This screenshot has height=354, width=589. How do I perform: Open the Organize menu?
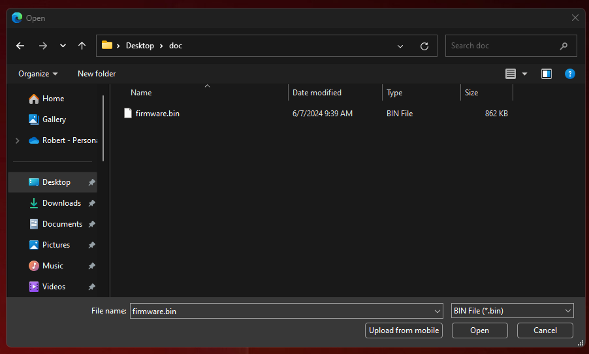pyautogui.click(x=38, y=74)
